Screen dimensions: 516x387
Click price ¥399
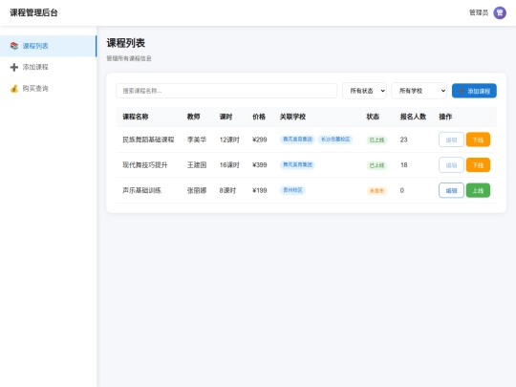point(260,165)
